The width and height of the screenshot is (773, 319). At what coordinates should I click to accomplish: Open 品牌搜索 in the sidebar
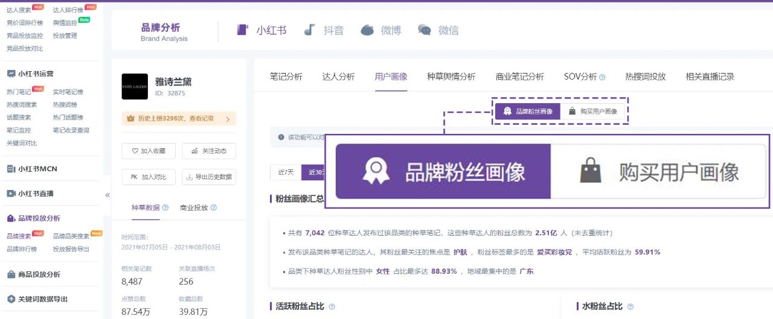[x=19, y=236]
